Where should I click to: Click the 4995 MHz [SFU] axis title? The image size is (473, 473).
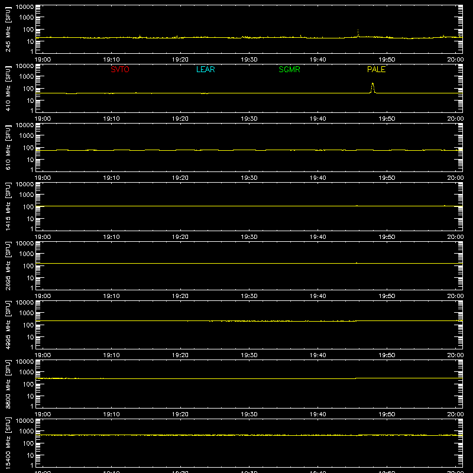tap(8, 325)
